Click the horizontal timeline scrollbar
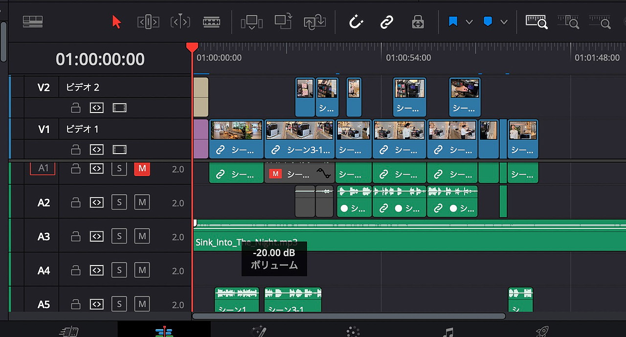 349,316
